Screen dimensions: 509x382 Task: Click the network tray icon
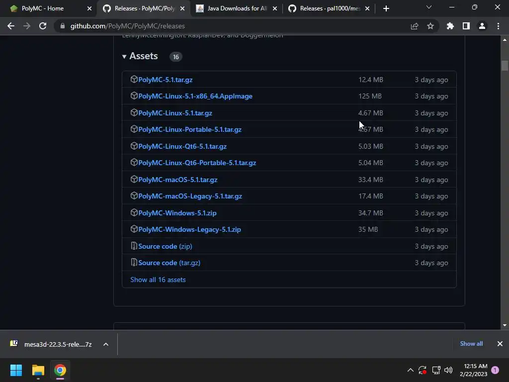[436, 370]
